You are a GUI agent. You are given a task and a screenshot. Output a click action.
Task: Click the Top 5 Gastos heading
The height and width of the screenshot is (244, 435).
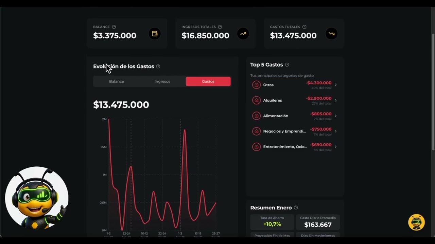point(266,65)
